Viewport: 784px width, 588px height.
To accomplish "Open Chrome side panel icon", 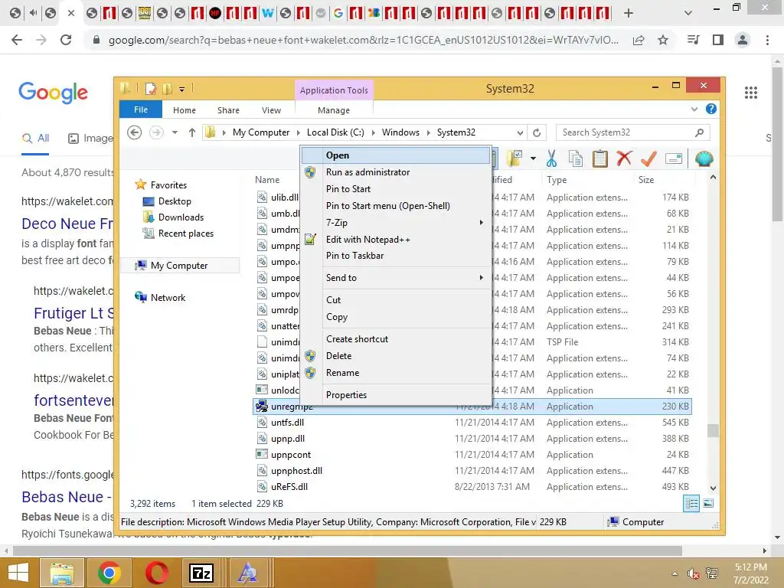I will coord(718,40).
